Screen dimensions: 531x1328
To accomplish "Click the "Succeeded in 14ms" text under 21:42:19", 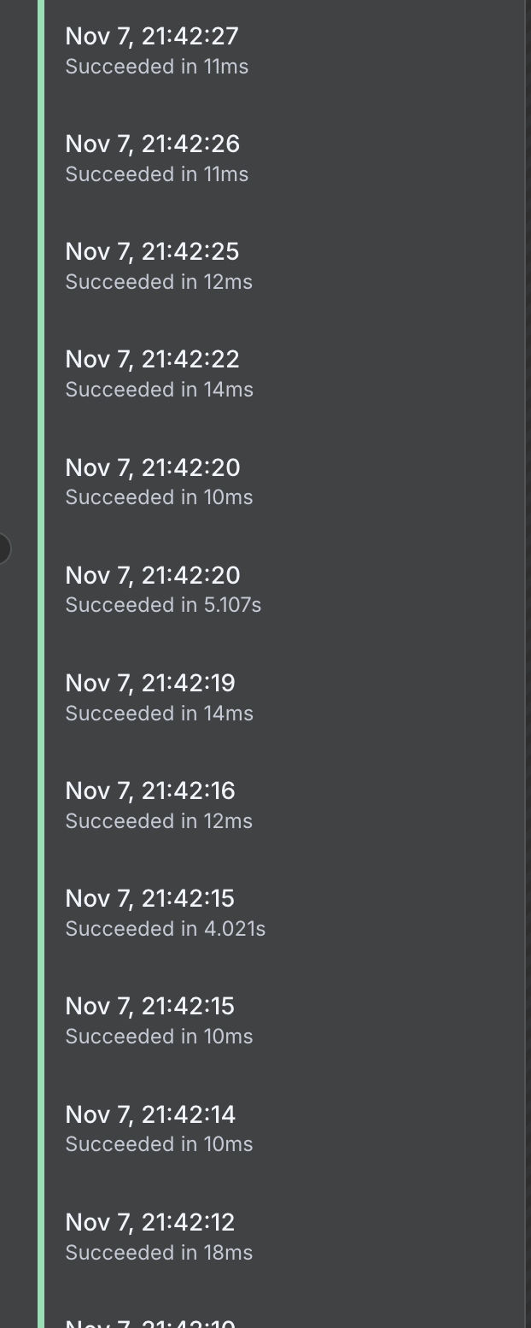I will [159, 714].
